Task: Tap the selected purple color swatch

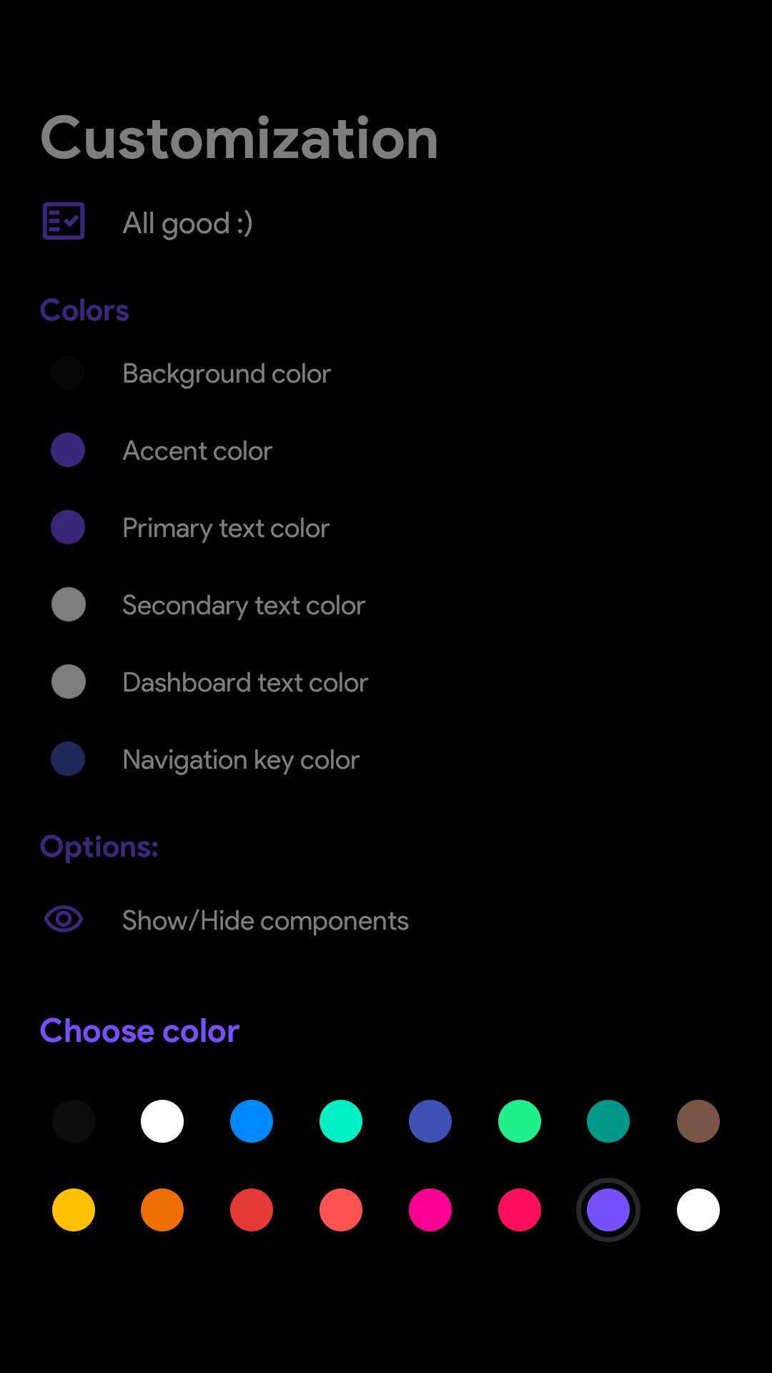Action: (608, 1210)
